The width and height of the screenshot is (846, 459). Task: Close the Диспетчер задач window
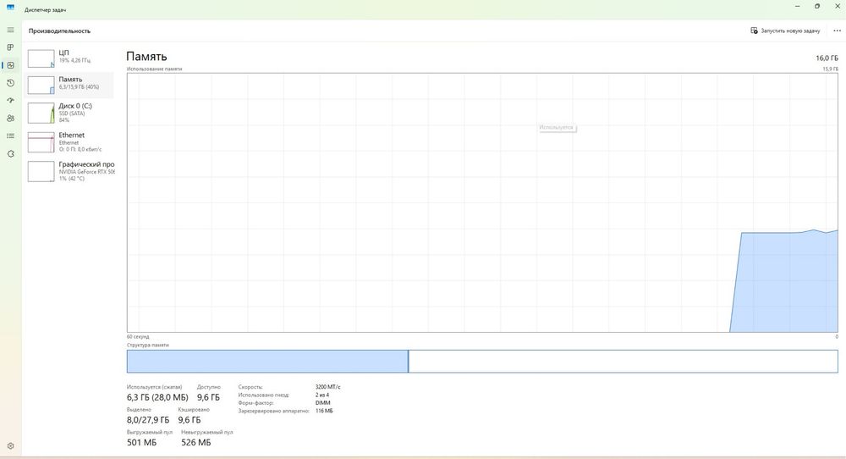coord(838,6)
